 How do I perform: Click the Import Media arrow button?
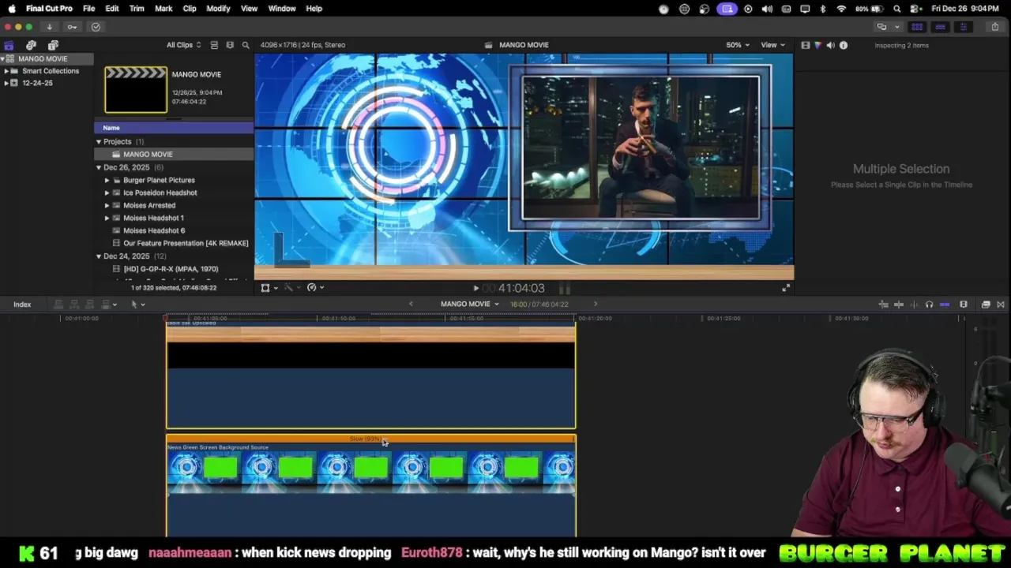[49, 27]
